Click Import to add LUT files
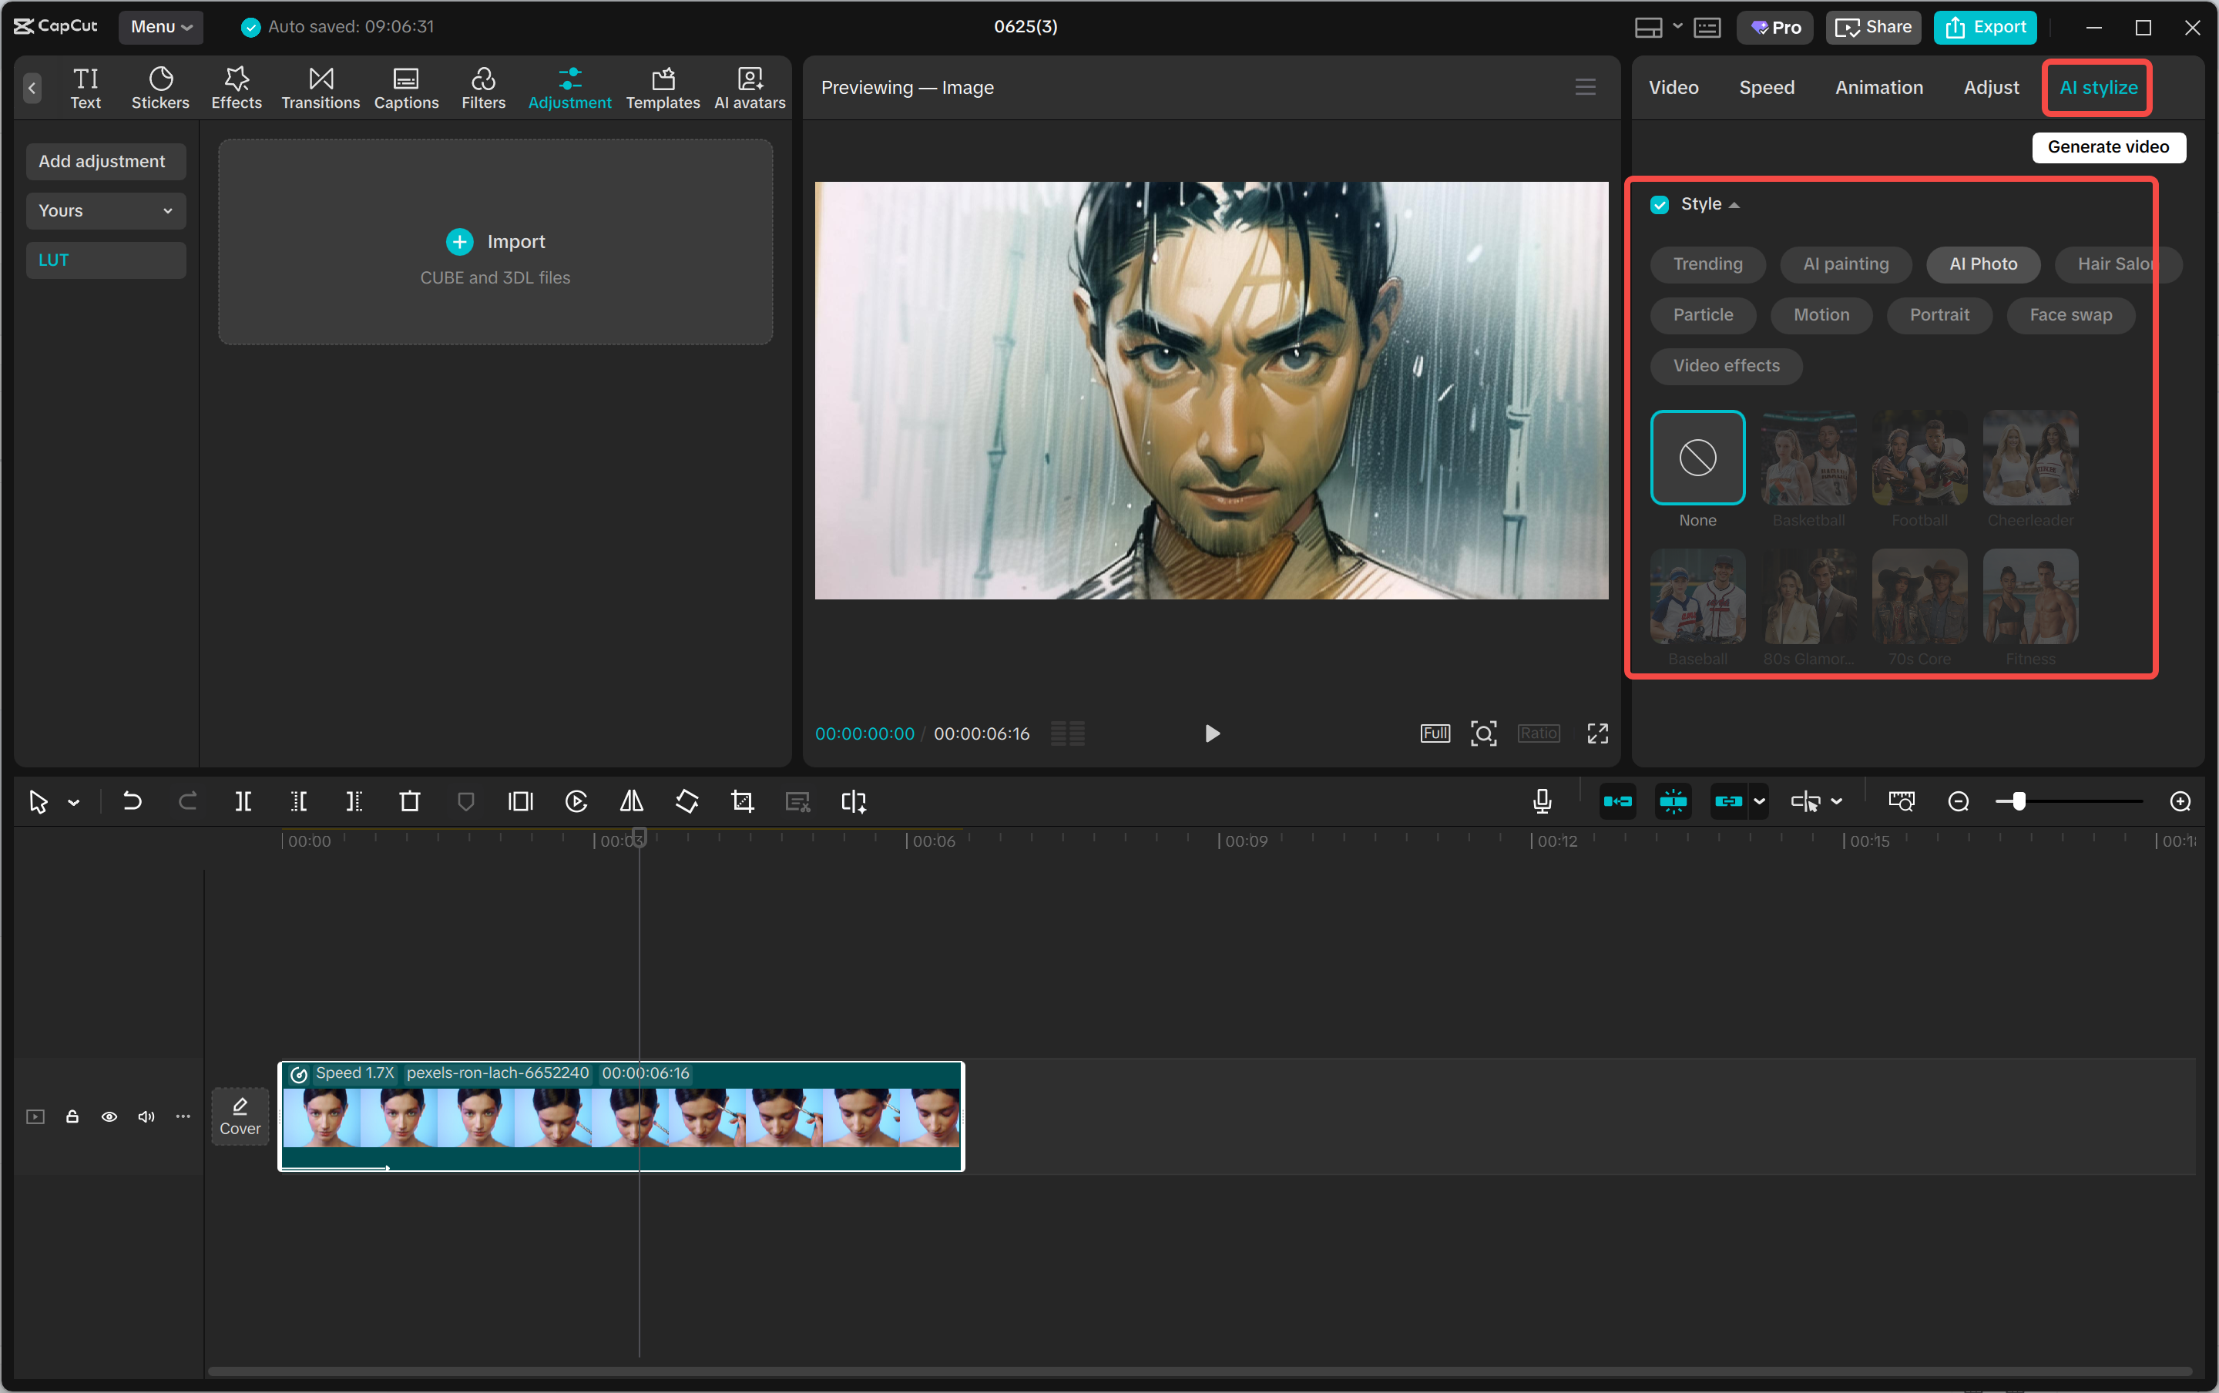This screenshot has width=2219, height=1393. click(495, 242)
